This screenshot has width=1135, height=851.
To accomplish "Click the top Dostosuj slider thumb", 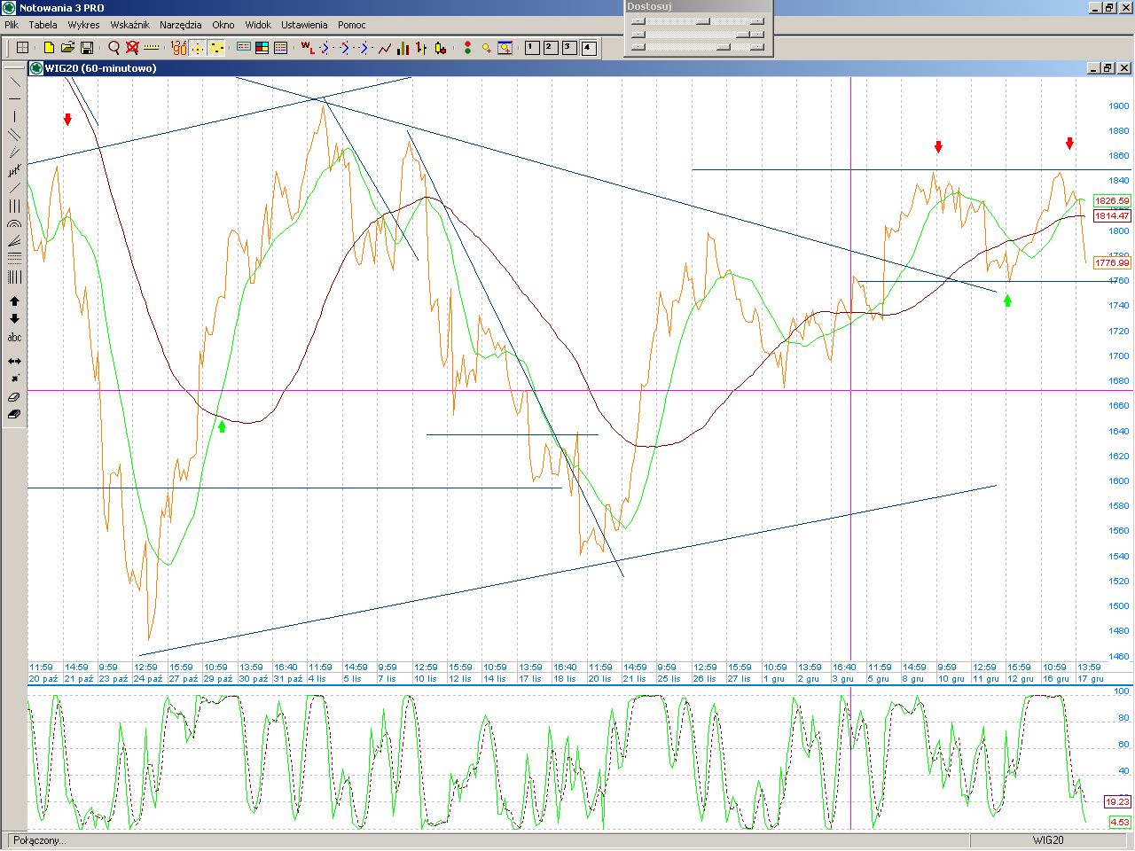I will click(x=703, y=21).
